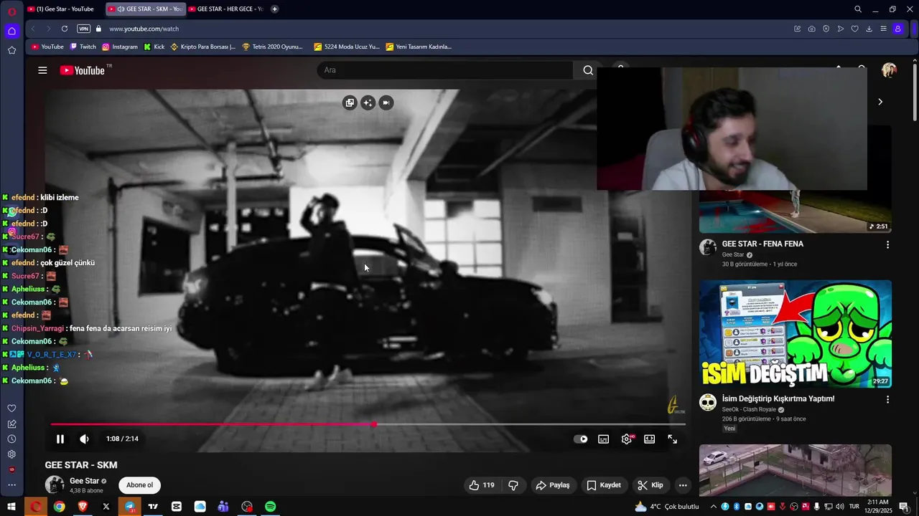
Task: Open the İSİM DEĞİŞTİM video thumbnail
Action: click(796, 334)
